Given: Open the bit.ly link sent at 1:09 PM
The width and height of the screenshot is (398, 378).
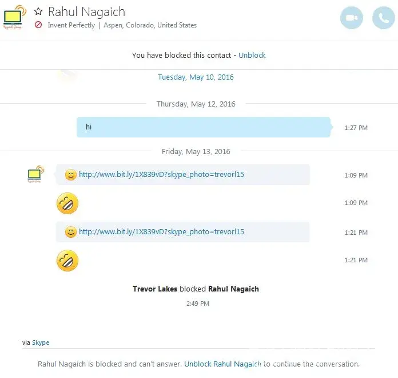Looking at the screenshot, I should click(x=161, y=175).
